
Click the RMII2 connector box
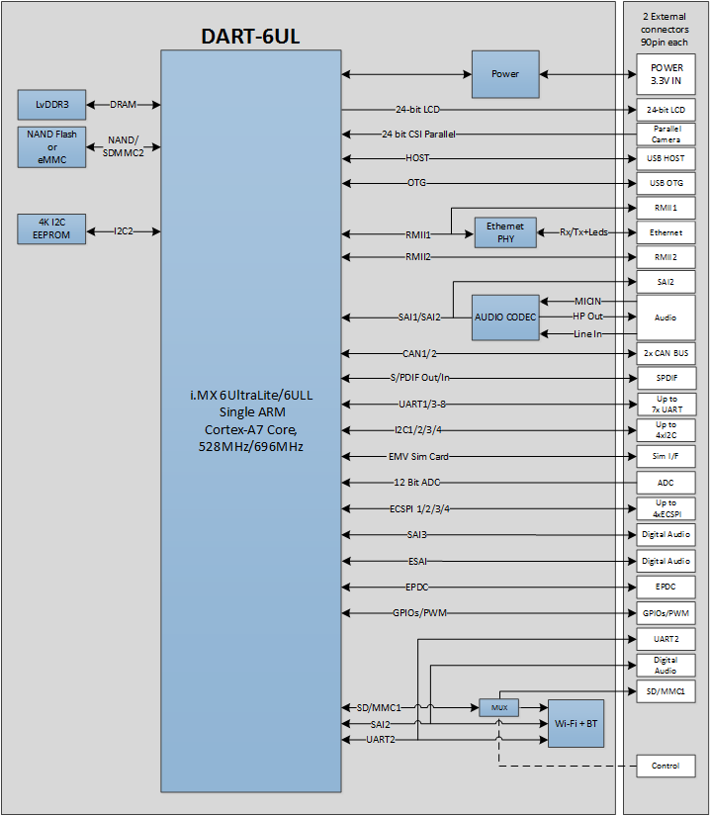click(x=666, y=257)
